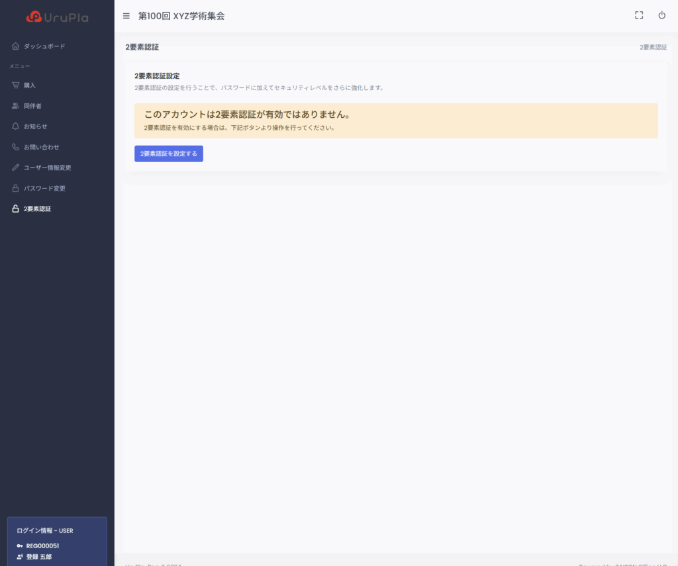Click the メニュー section label

tap(20, 66)
